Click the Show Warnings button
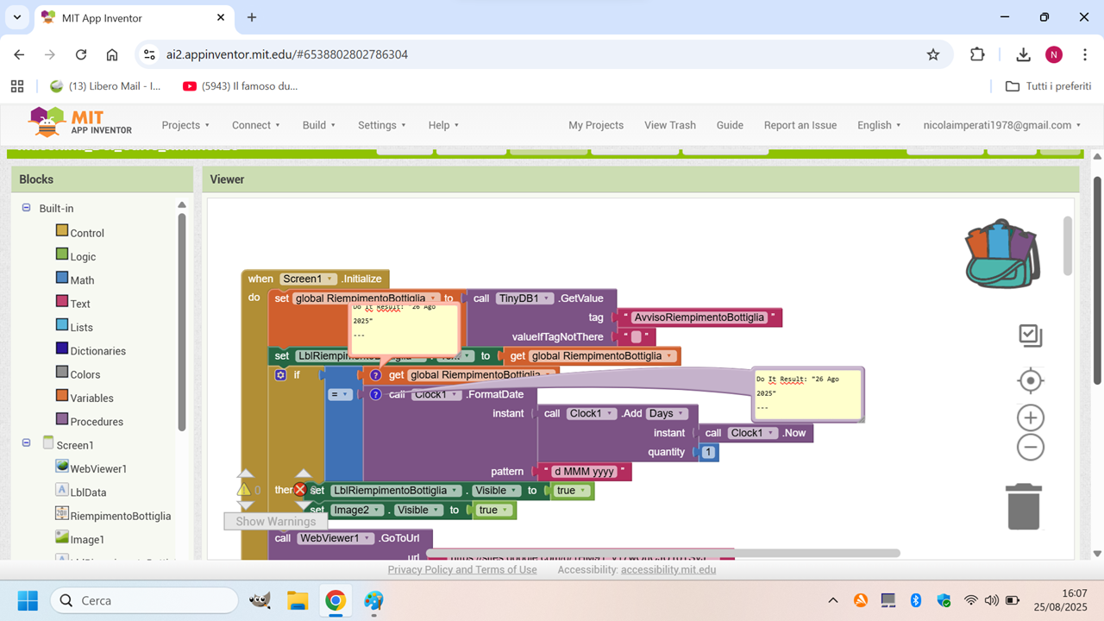This screenshot has height=621, width=1104. click(275, 521)
